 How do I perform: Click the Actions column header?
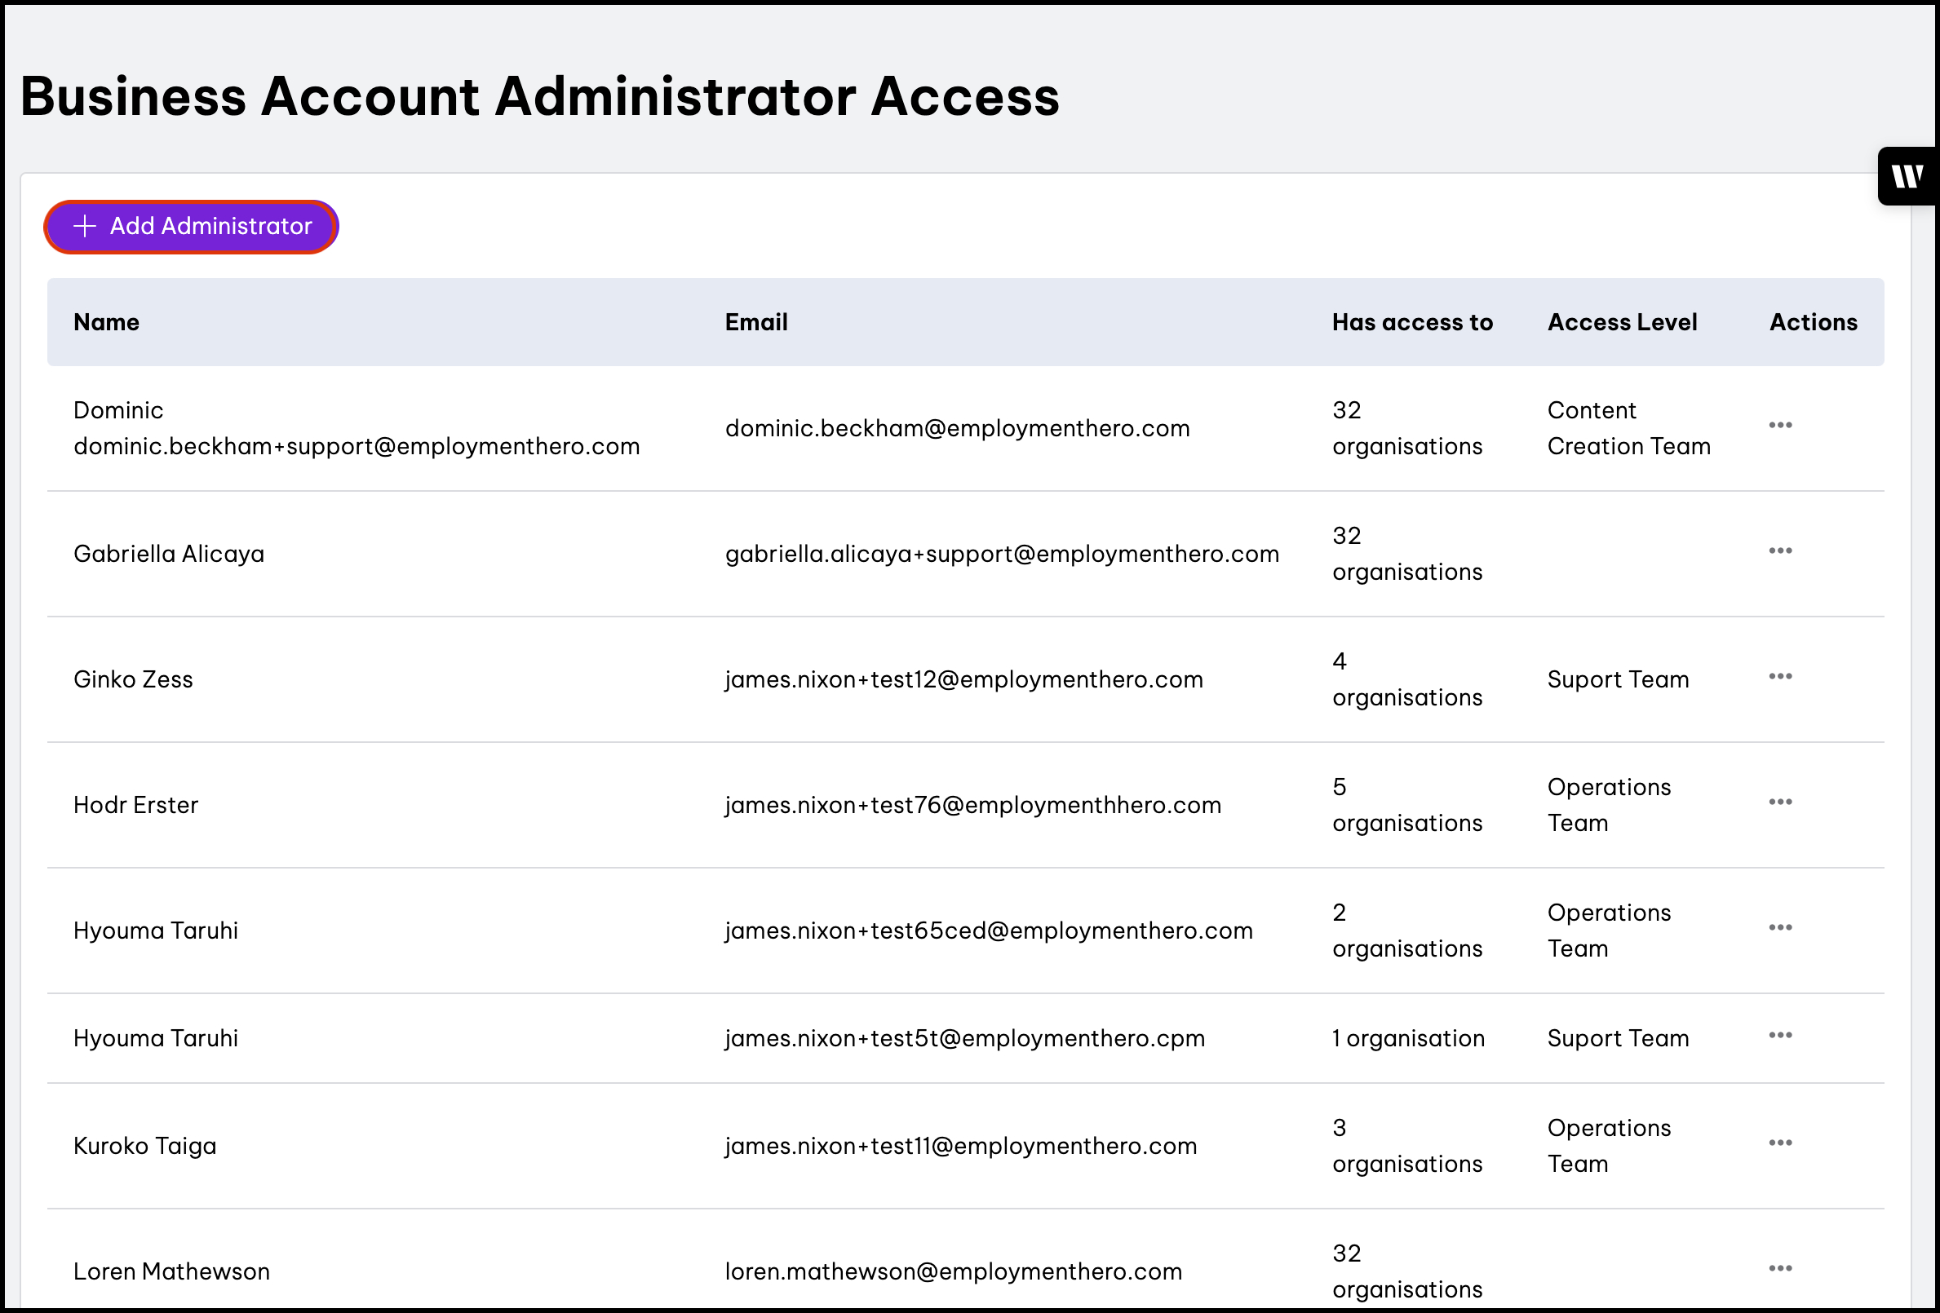[x=1812, y=322]
